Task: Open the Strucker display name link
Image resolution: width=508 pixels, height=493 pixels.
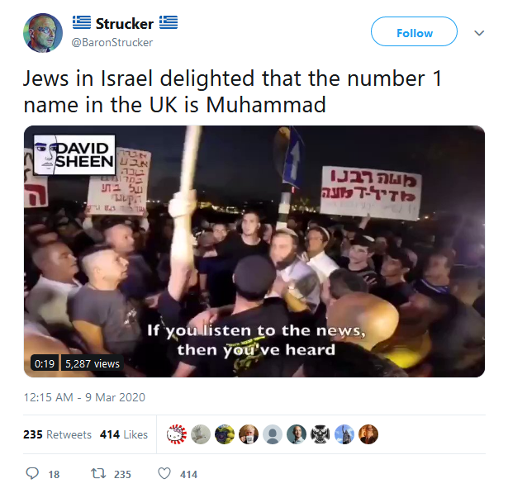Action: 125,24
